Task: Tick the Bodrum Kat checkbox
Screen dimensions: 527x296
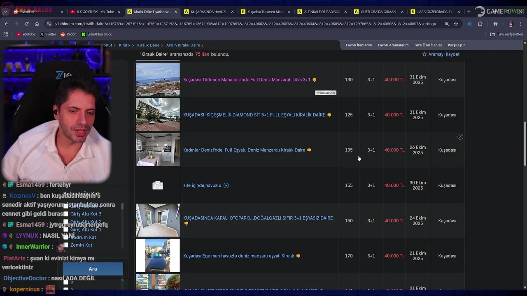Action: [65, 238]
